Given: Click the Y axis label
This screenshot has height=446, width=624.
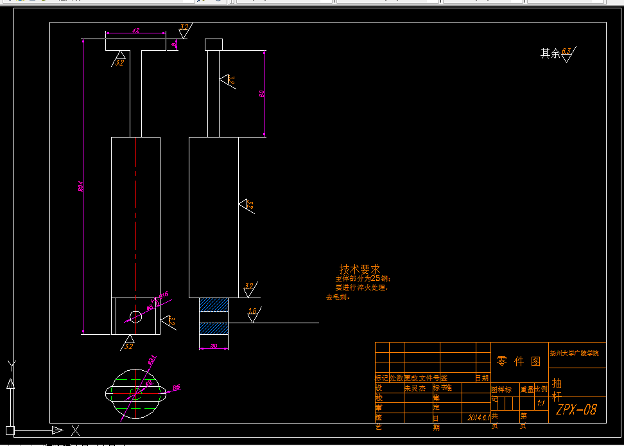Looking at the screenshot, I should pyautogui.click(x=12, y=366).
